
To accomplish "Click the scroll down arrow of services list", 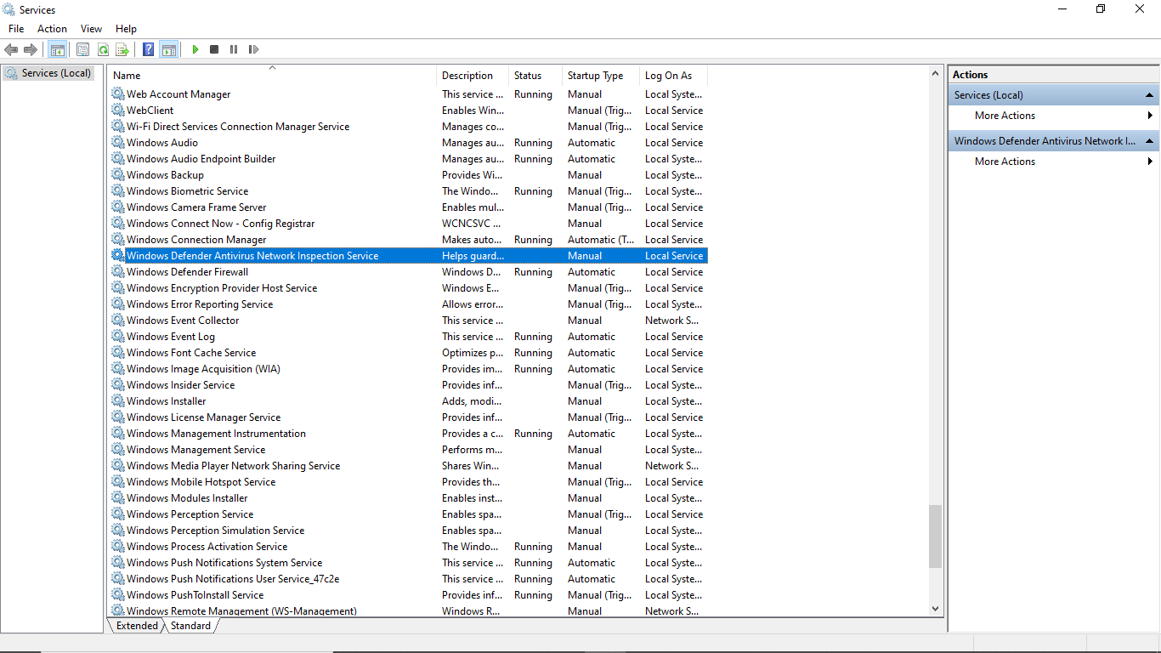I will click(x=936, y=609).
